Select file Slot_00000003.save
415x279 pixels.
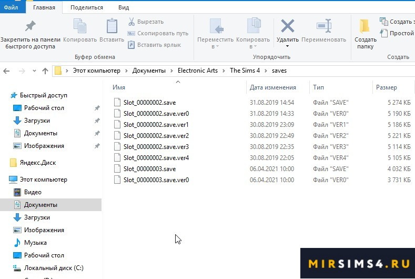(x=149, y=169)
